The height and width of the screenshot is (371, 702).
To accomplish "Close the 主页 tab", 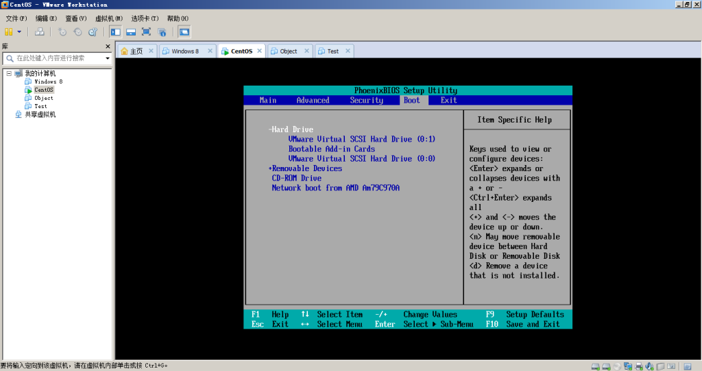I will pyautogui.click(x=151, y=51).
